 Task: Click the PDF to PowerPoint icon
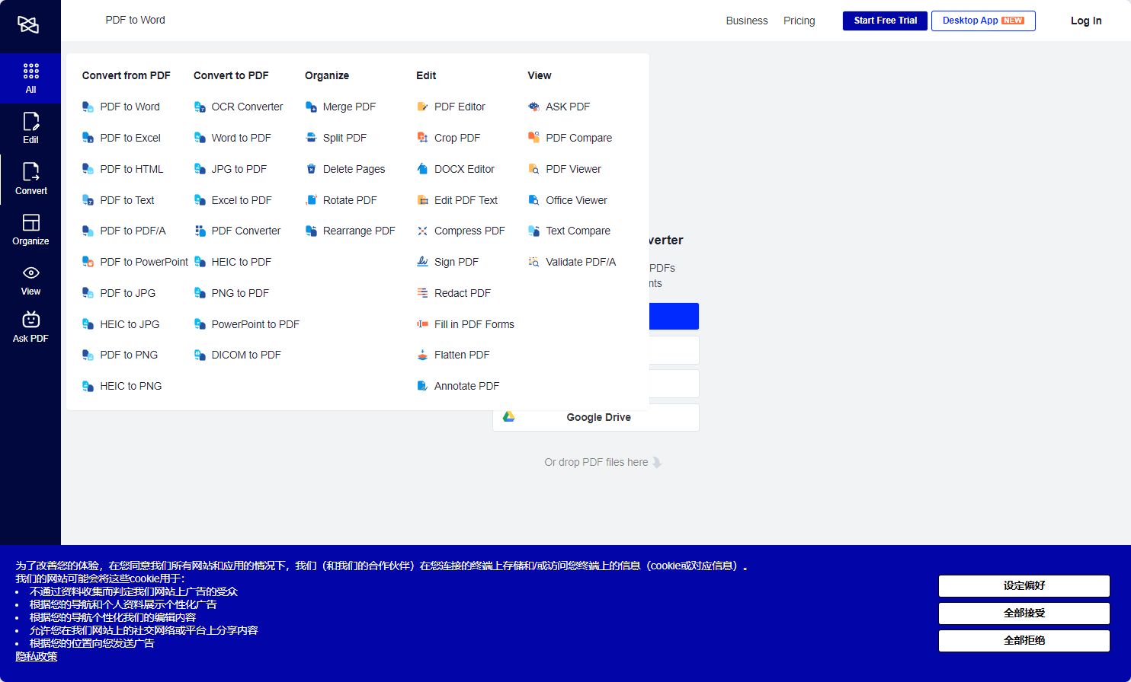88,262
